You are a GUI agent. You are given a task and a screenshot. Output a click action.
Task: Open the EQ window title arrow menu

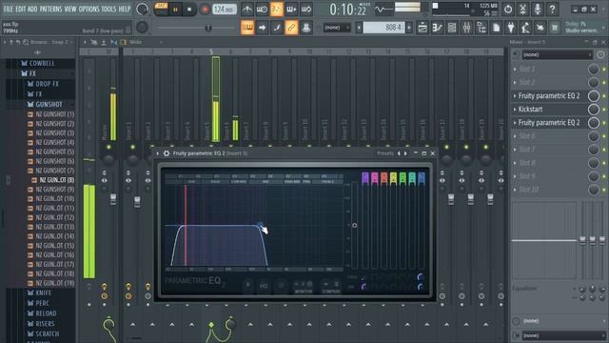point(158,153)
